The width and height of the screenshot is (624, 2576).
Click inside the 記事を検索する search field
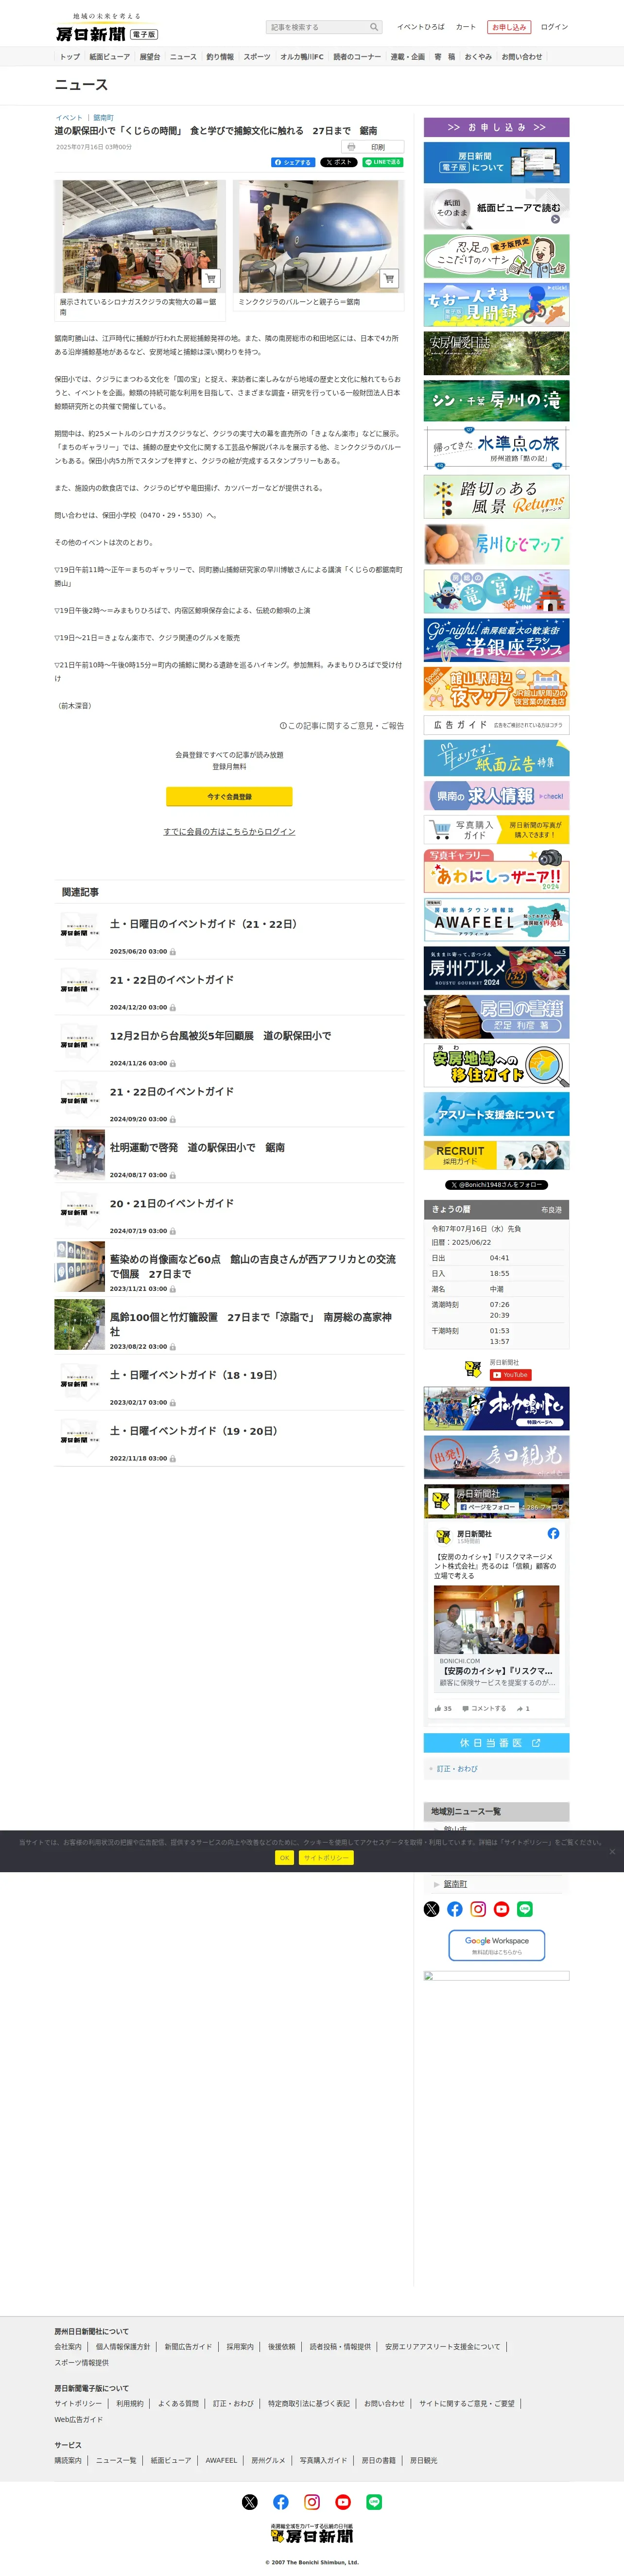[x=318, y=27]
